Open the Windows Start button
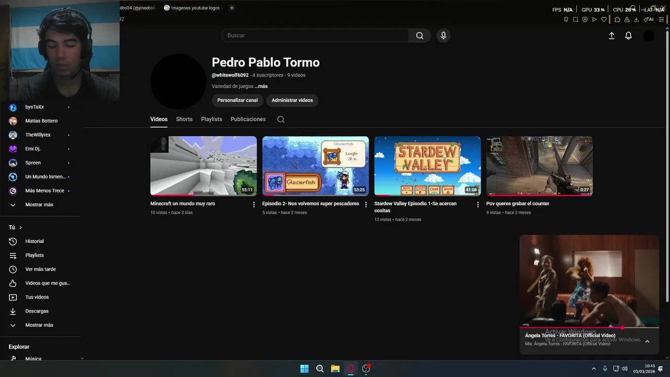The image size is (670, 377). pos(304,369)
